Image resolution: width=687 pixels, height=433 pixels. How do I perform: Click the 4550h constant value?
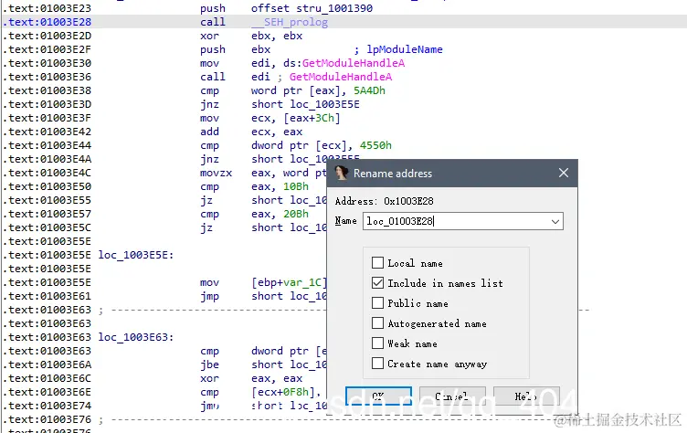tap(375, 145)
